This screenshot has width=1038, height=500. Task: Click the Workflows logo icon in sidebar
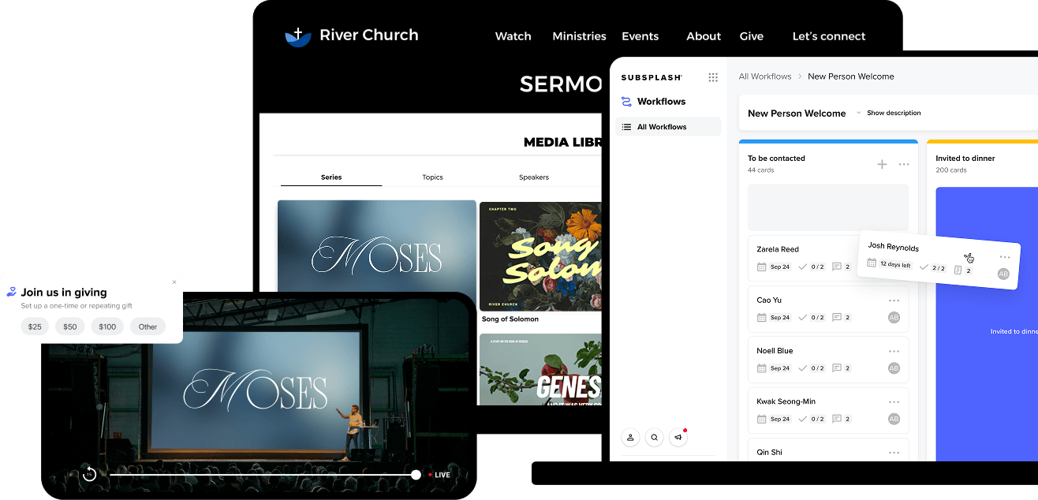pos(626,102)
